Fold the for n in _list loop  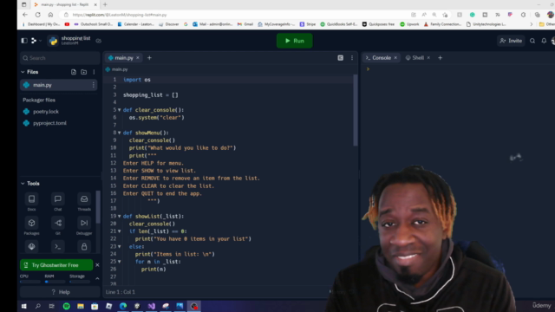120,262
